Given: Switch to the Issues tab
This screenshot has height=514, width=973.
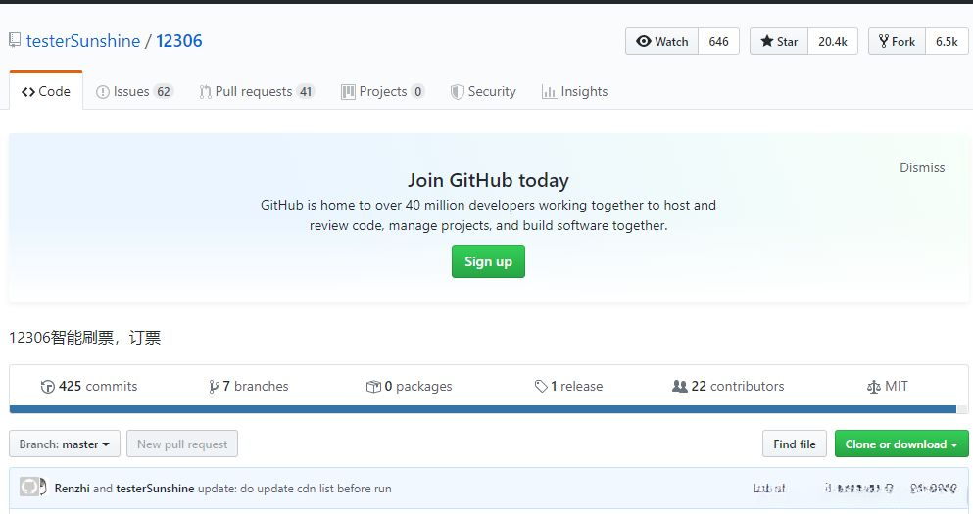Looking at the screenshot, I should 133,91.
